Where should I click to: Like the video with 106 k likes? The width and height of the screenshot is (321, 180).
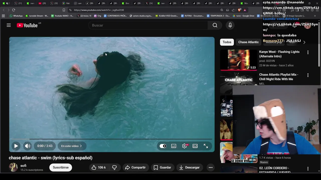click(x=99, y=167)
